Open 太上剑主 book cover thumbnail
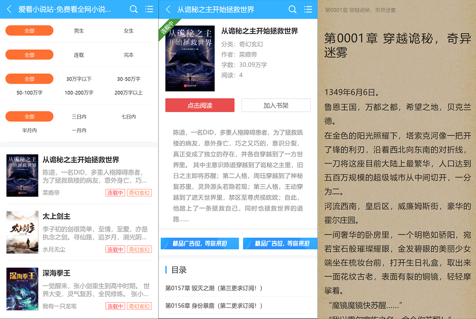Viewport: 476px width, 319px height. pyautogui.click(x=22, y=232)
